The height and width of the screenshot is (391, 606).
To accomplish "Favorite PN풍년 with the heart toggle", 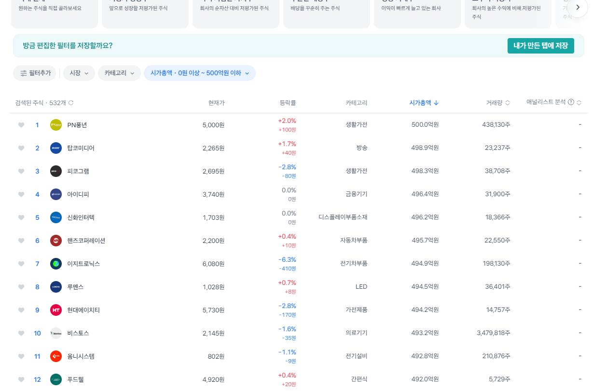I will [21, 125].
